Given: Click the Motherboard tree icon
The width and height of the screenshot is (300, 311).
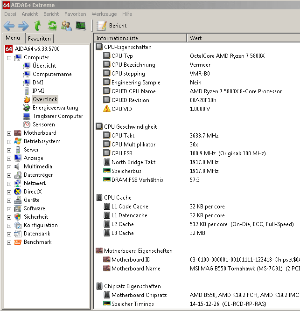Looking at the screenshot, I should [x=18, y=133].
